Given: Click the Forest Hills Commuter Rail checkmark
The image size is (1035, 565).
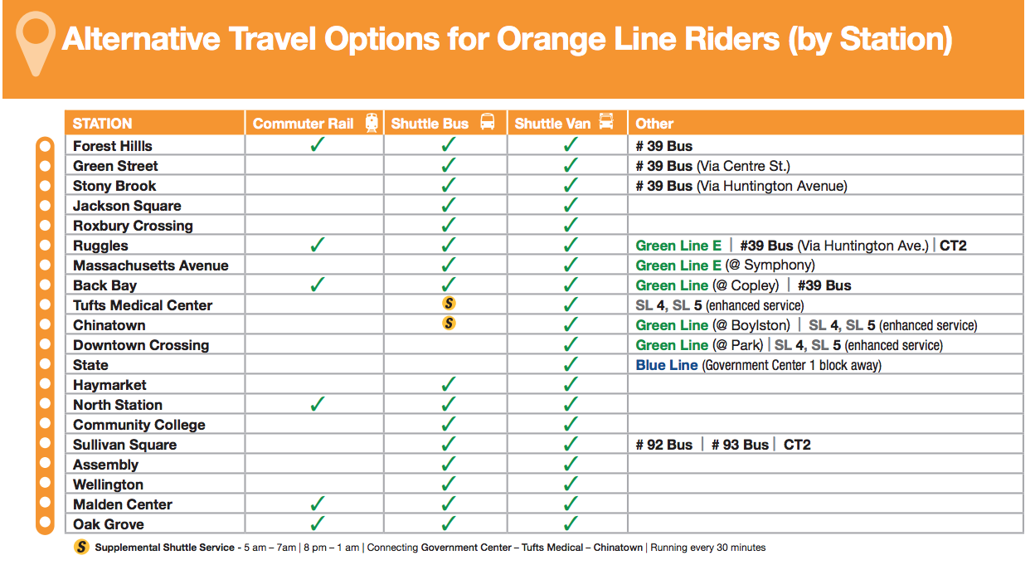Looking at the screenshot, I should coord(316,145).
